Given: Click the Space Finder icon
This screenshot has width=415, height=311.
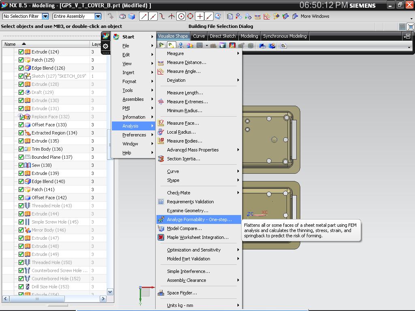Looking at the screenshot, I should (160, 293).
